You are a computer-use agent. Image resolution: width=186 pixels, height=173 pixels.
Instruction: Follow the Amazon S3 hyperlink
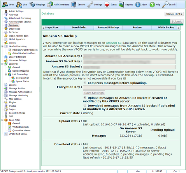(114, 43)
